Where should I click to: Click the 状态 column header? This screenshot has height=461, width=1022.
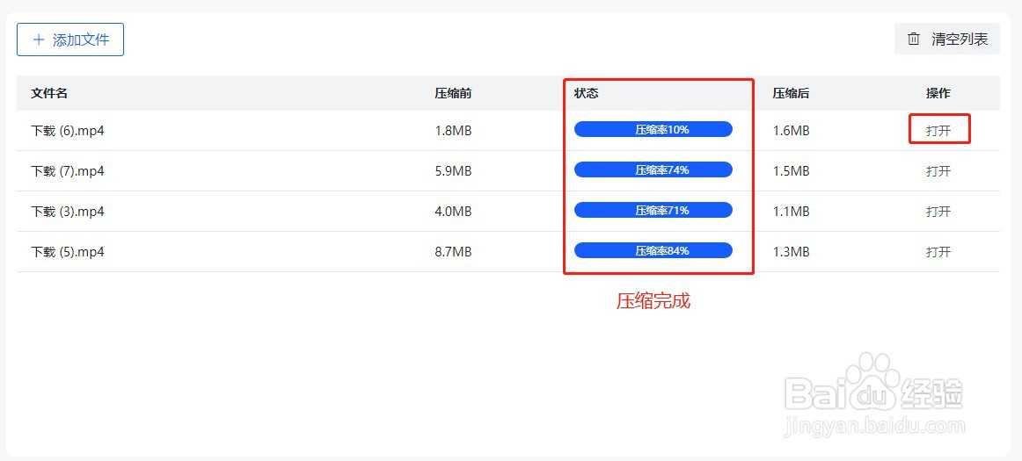586,93
